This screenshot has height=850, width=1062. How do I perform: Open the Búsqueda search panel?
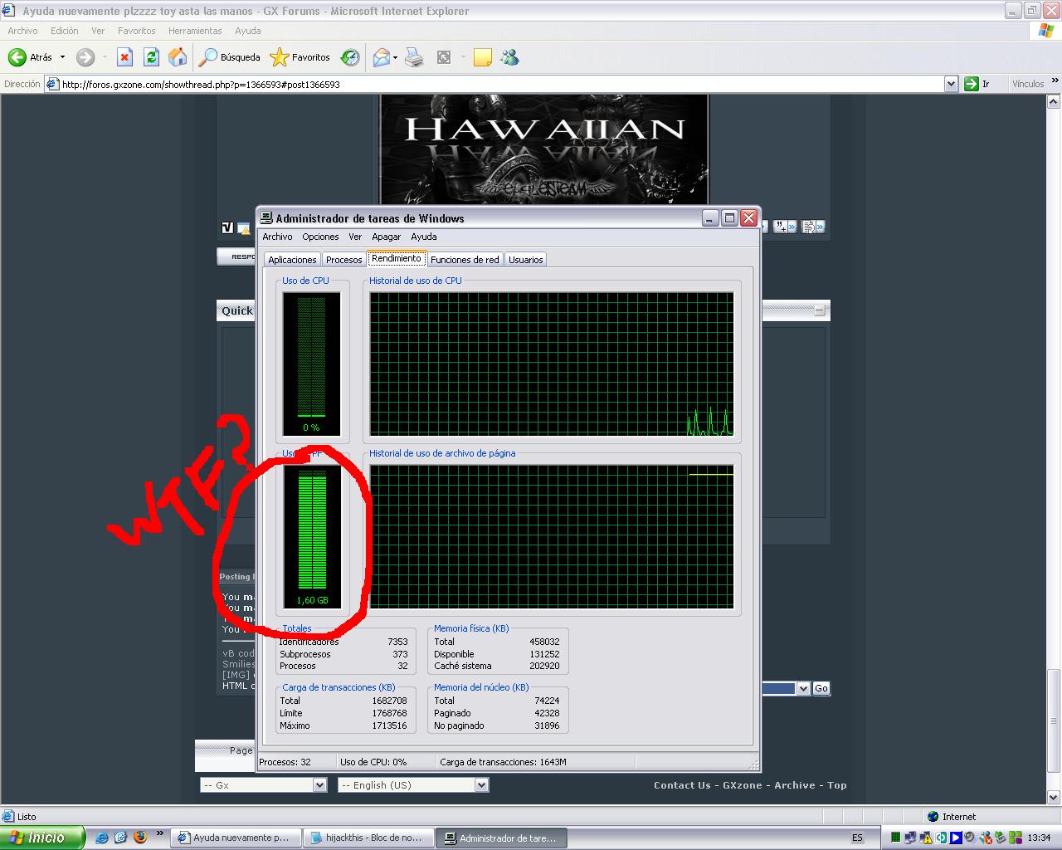pyautogui.click(x=230, y=57)
